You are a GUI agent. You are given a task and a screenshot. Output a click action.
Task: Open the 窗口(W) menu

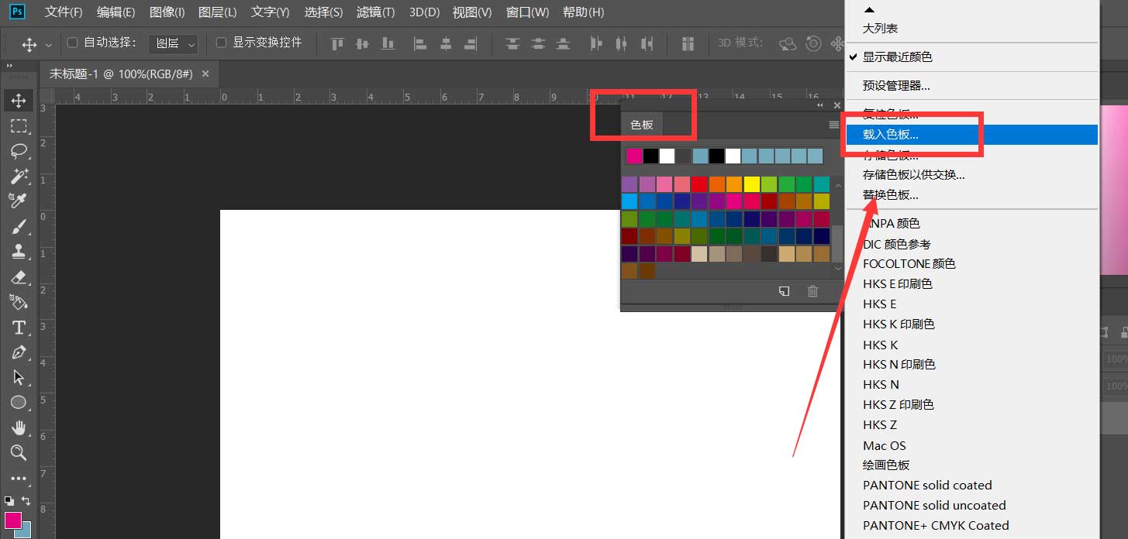pos(527,12)
